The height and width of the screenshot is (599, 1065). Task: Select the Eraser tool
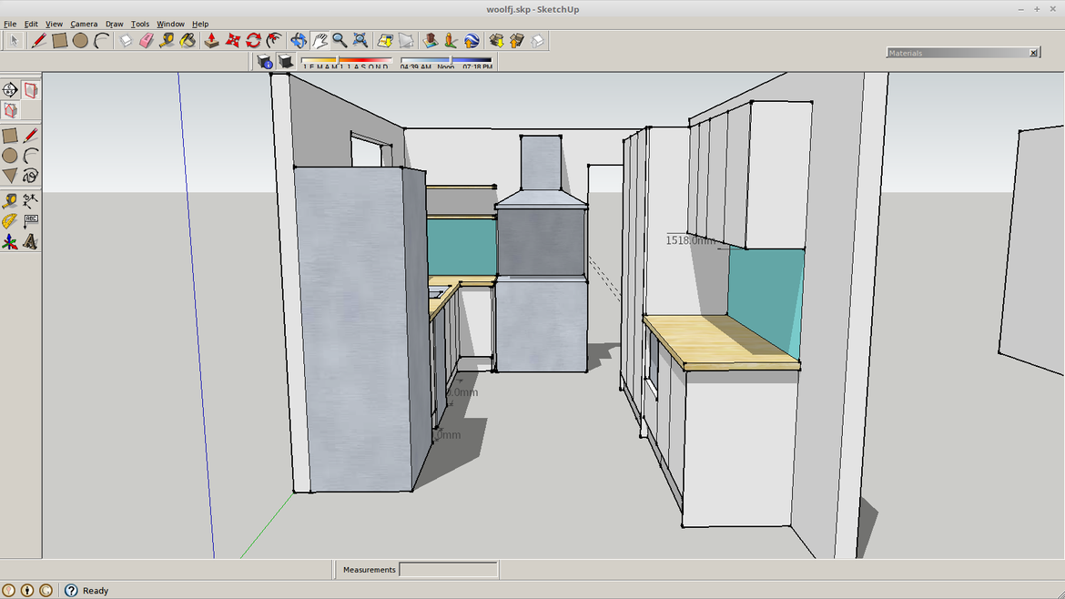coord(145,40)
